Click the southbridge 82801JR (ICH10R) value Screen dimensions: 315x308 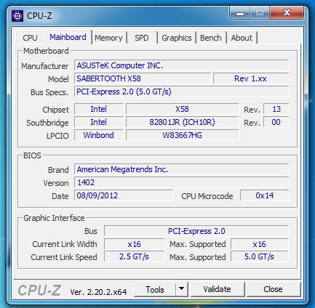coord(182,122)
